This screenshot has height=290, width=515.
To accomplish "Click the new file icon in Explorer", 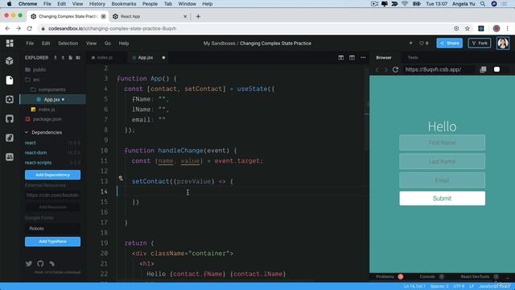I will 70,57.
